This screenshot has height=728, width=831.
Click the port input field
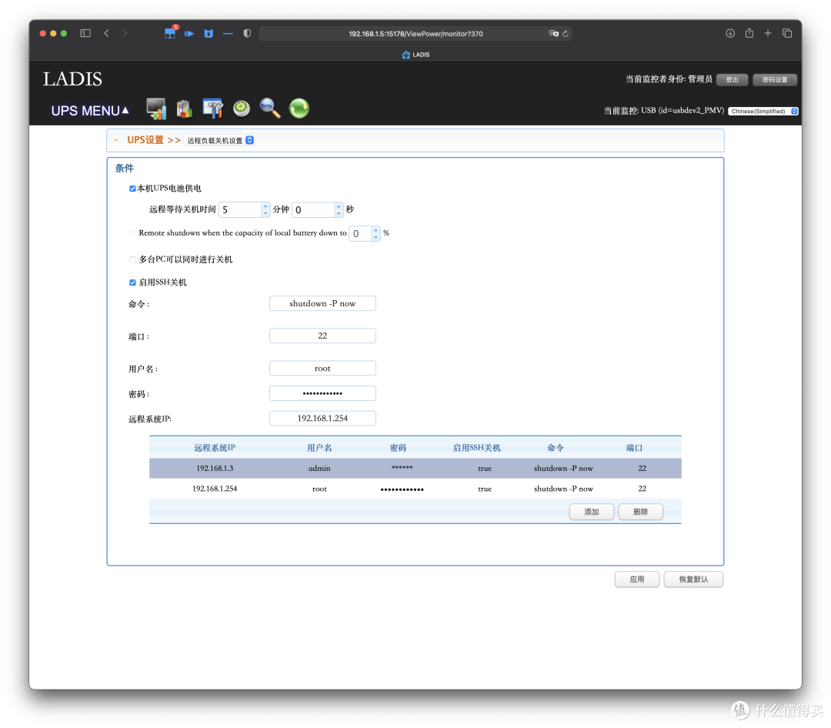(322, 336)
